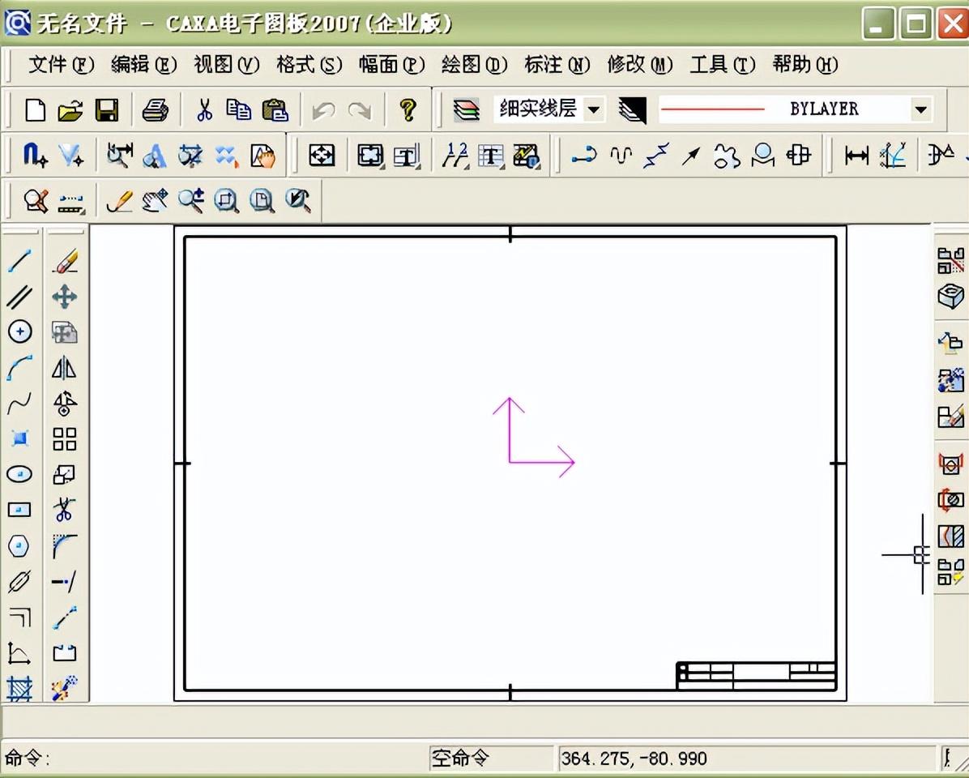This screenshot has width=969, height=778.
Task: Click the undo arrow icon
Action: [x=323, y=111]
